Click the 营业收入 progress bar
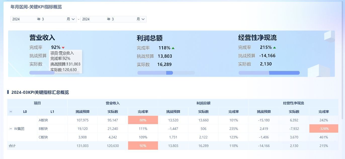Screen dimensions: 345x159 (x=55, y=73)
